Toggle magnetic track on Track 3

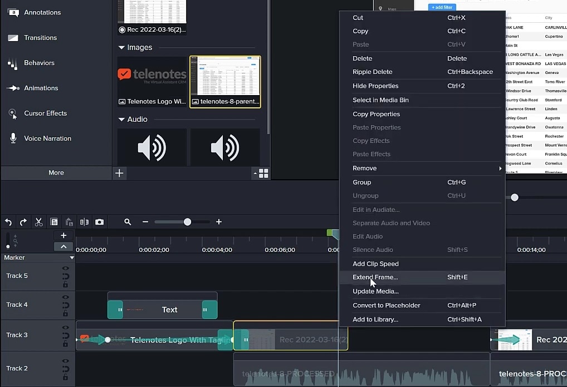(x=66, y=336)
